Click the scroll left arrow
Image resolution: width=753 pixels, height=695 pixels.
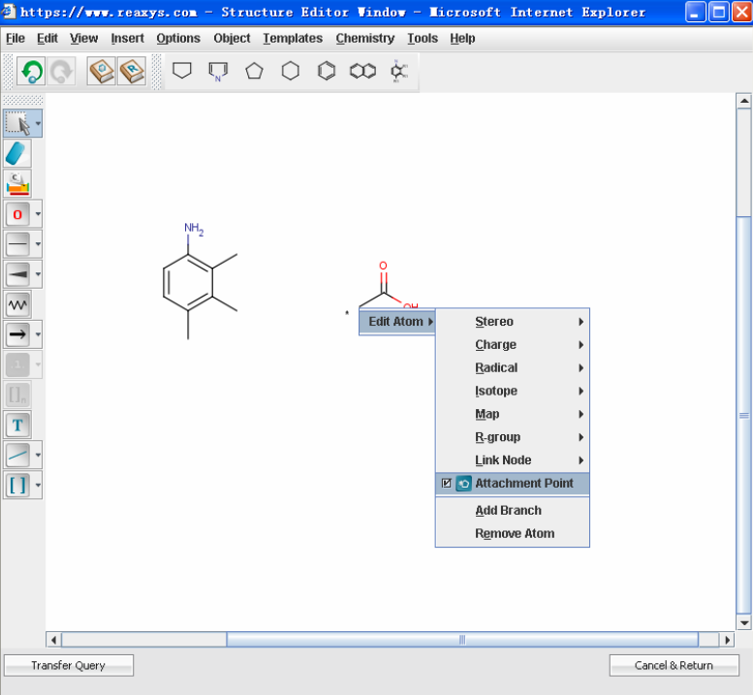[x=53, y=640]
